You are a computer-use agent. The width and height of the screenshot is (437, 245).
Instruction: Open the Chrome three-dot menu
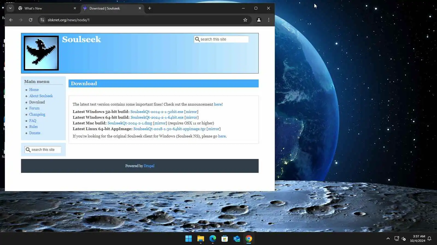[x=269, y=20]
